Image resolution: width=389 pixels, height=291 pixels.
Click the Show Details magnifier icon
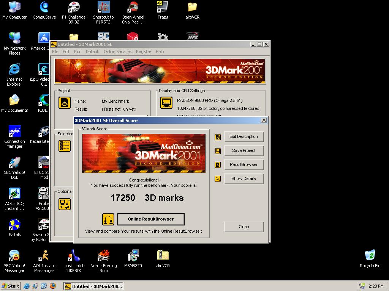[x=218, y=179]
